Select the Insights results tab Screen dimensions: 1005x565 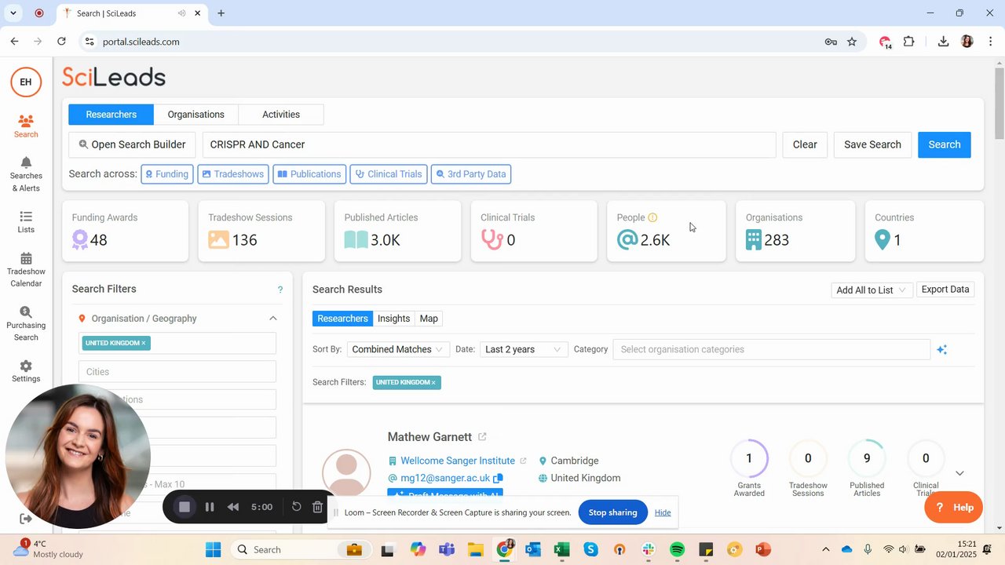point(393,319)
